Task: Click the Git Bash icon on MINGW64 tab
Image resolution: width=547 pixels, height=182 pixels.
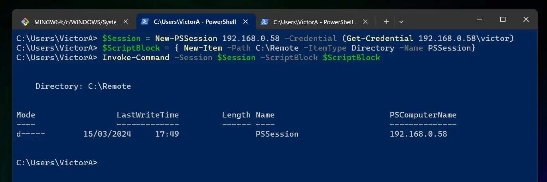Action: (25, 22)
